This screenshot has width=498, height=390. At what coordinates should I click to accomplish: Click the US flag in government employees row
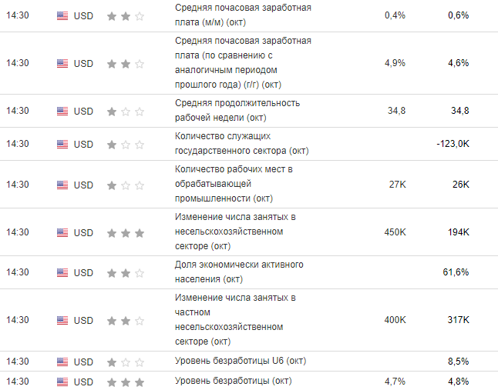tap(62, 144)
